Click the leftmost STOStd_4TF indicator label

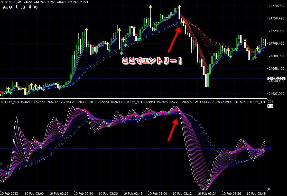click(10, 102)
